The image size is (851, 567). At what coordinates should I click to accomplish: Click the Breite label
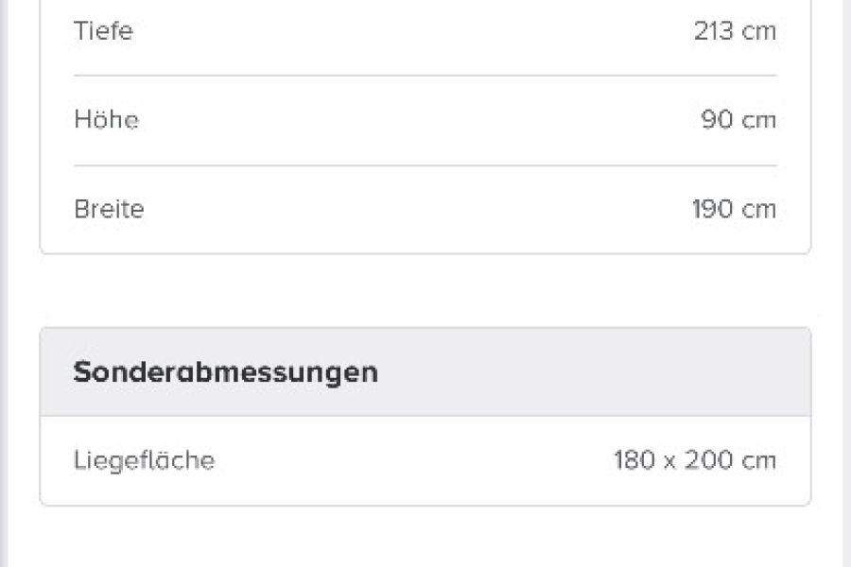pos(109,209)
